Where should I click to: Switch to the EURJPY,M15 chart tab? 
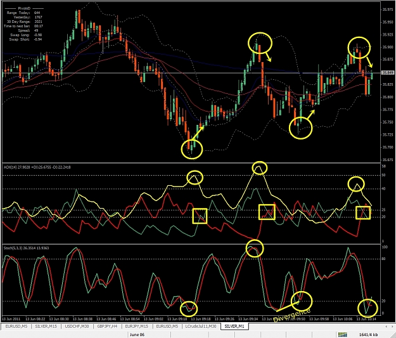pos(137,327)
